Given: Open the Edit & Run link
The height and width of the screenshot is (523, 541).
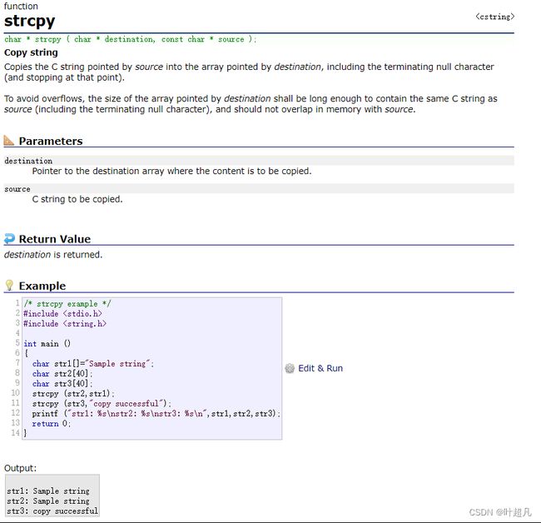Looking at the screenshot, I should click(x=320, y=368).
